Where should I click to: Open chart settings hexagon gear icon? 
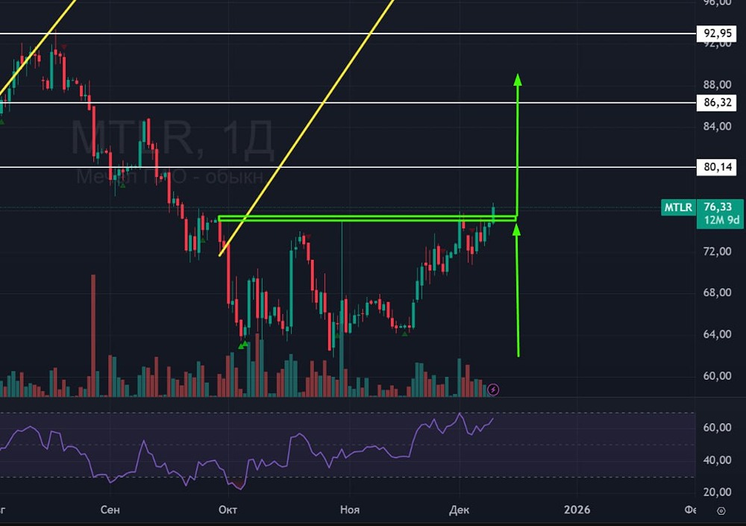click(x=721, y=511)
